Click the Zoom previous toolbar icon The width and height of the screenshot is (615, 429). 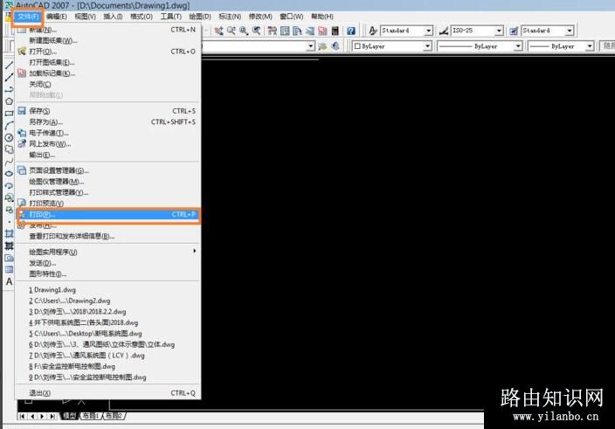click(x=257, y=31)
